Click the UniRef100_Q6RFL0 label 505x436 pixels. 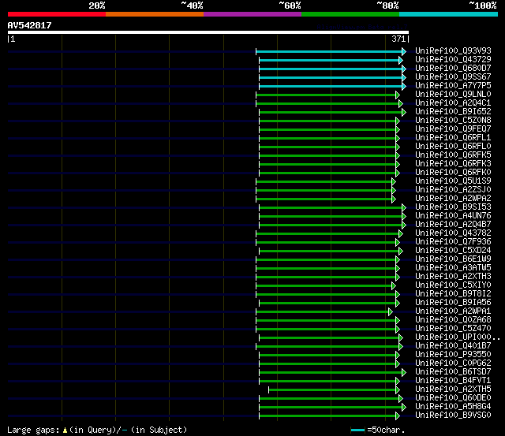453,147
